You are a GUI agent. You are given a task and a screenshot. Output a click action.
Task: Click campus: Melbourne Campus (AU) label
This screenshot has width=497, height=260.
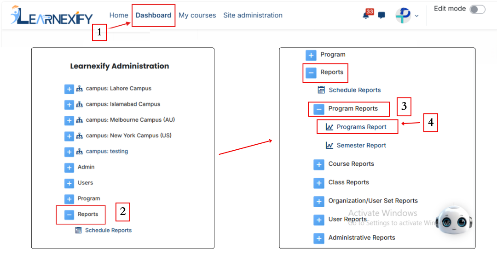click(130, 120)
